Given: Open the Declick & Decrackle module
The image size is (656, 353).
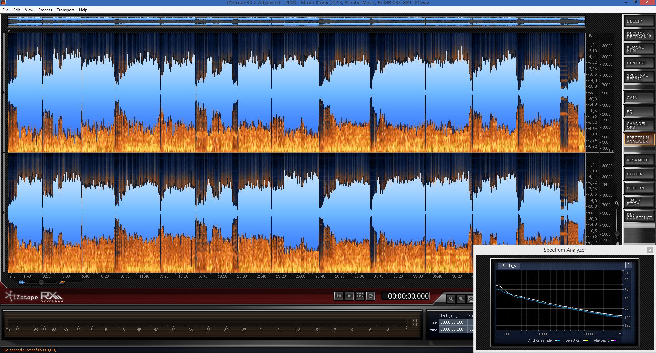Looking at the screenshot, I should pyautogui.click(x=639, y=35).
